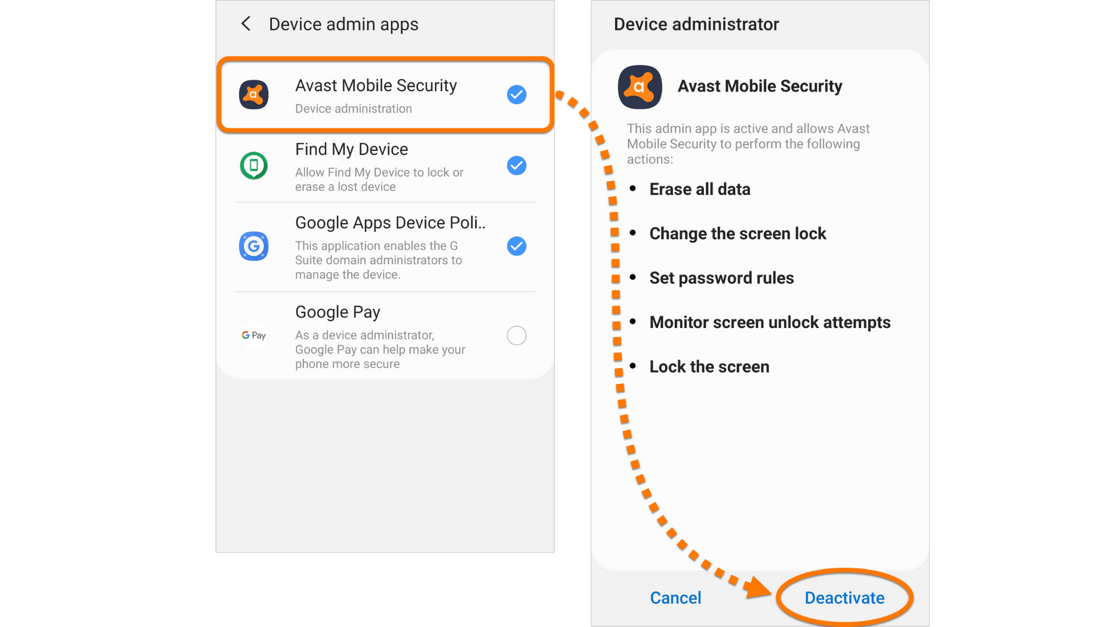The image size is (1116, 627).
Task: Open the Google Apps Device Poli.. entry
Action: [385, 247]
